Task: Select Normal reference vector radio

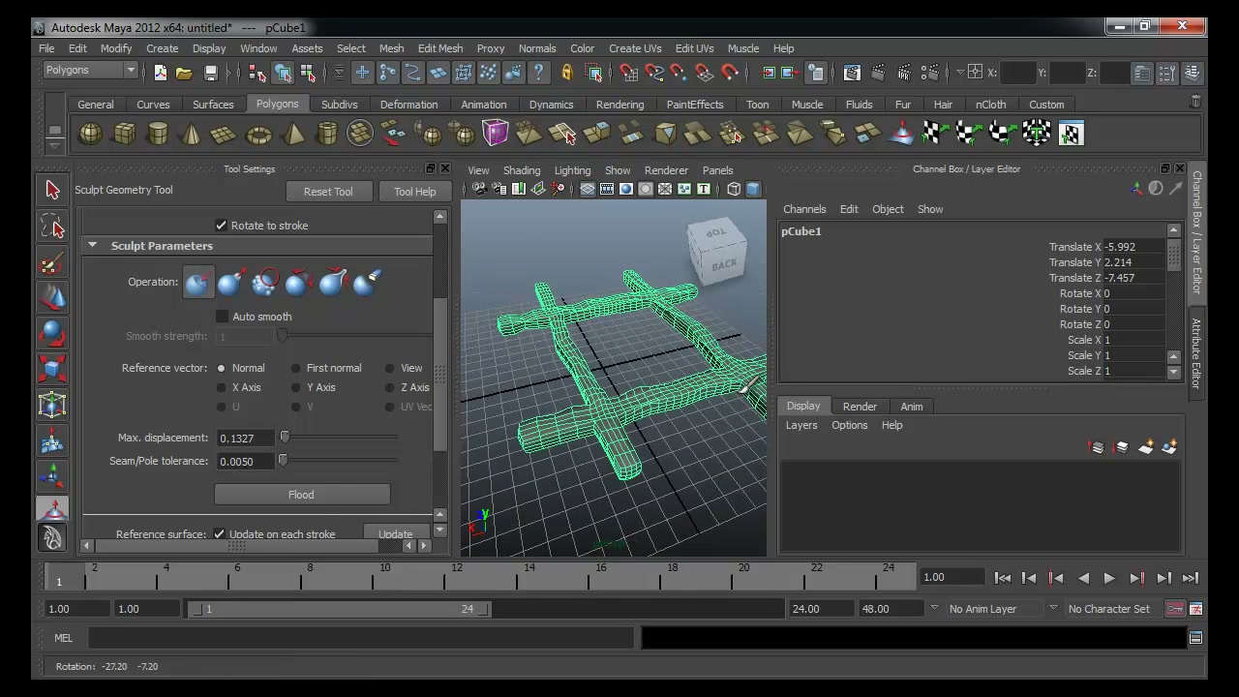Action: (221, 368)
